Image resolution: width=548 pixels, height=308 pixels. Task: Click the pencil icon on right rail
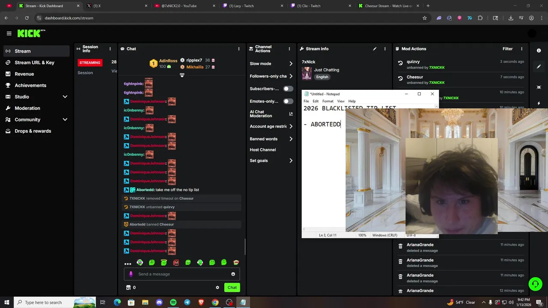point(539,67)
